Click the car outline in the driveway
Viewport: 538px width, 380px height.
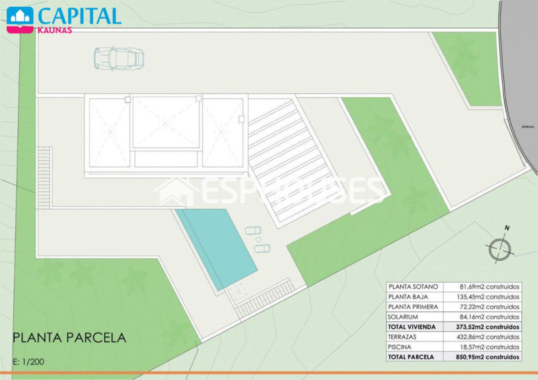[119, 59]
